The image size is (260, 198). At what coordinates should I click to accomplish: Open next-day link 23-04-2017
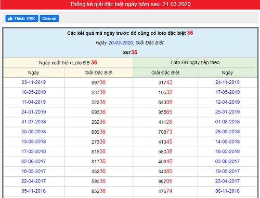(x=227, y=181)
